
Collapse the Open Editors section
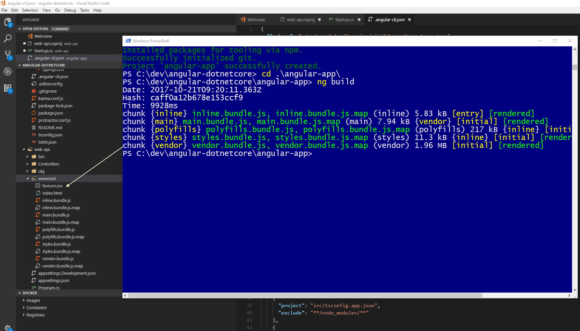click(x=20, y=29)
